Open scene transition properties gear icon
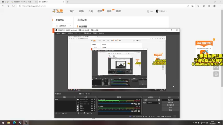223x125 pixels. tap(159, 100)
